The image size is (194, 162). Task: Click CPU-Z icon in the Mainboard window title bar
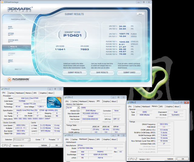65,135
